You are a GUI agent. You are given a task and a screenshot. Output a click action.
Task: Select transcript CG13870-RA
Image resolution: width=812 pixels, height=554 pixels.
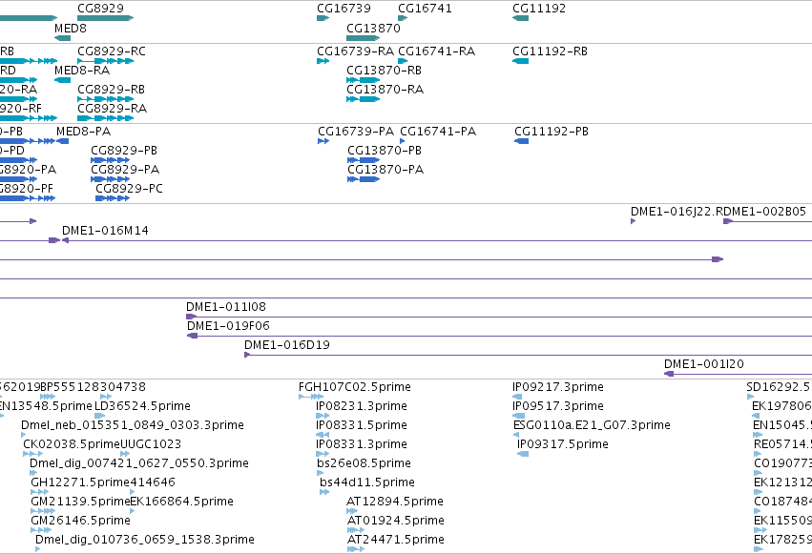363,99
